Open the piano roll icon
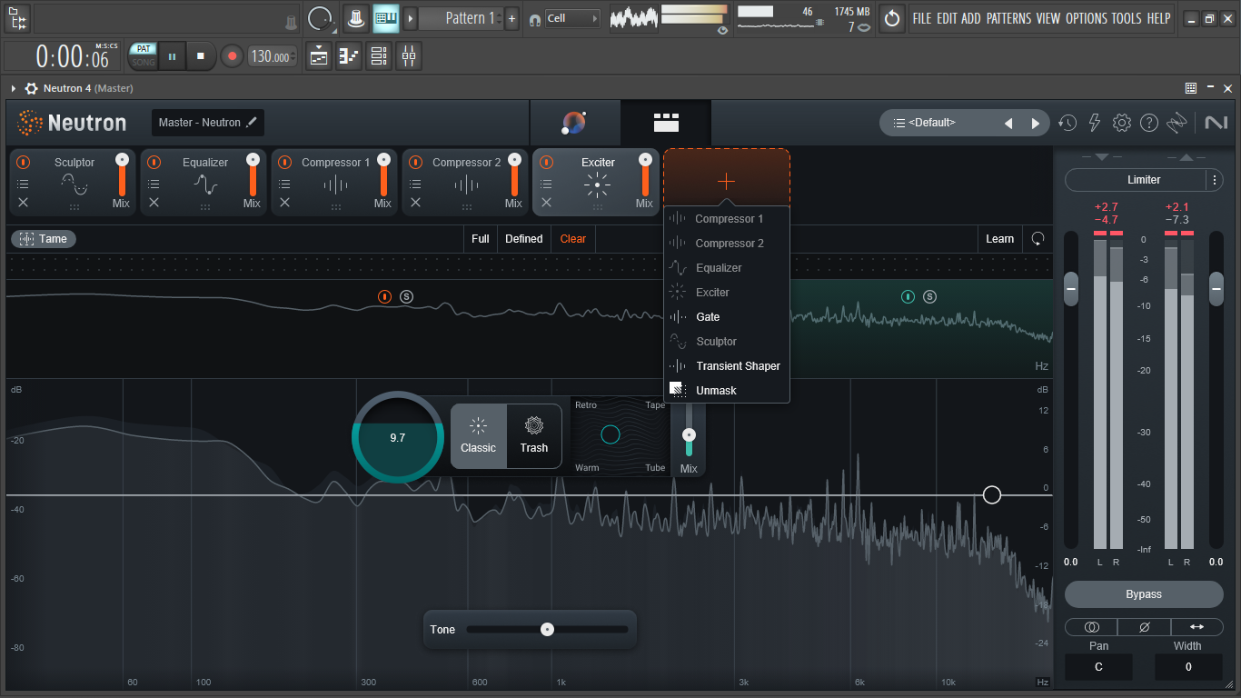The width and height of the screenshot is (1241, 698). tap(349, 56)
